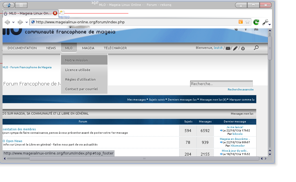Open private messages via the envelope icon
Screen dimensions: 296x182
(x=228, y=48)
